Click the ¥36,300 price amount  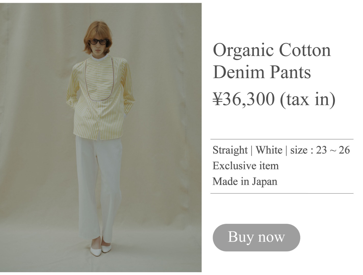pyautogui.click(x=244, y=99)
